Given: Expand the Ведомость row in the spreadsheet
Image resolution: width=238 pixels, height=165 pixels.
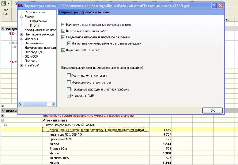Looking at the screenshot, I should [2, 111].
